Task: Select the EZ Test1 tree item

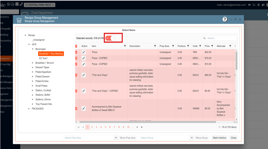Action: pyautogui.click(x=43, y=59)
